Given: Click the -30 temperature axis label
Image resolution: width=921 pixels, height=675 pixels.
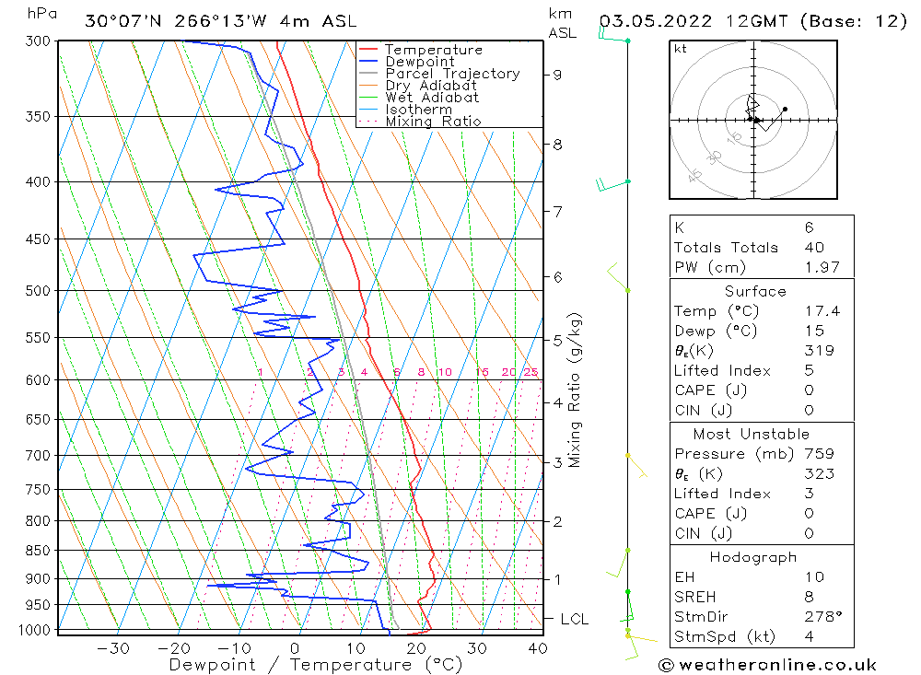Looking at the screenshot, I should pos(113,648).
